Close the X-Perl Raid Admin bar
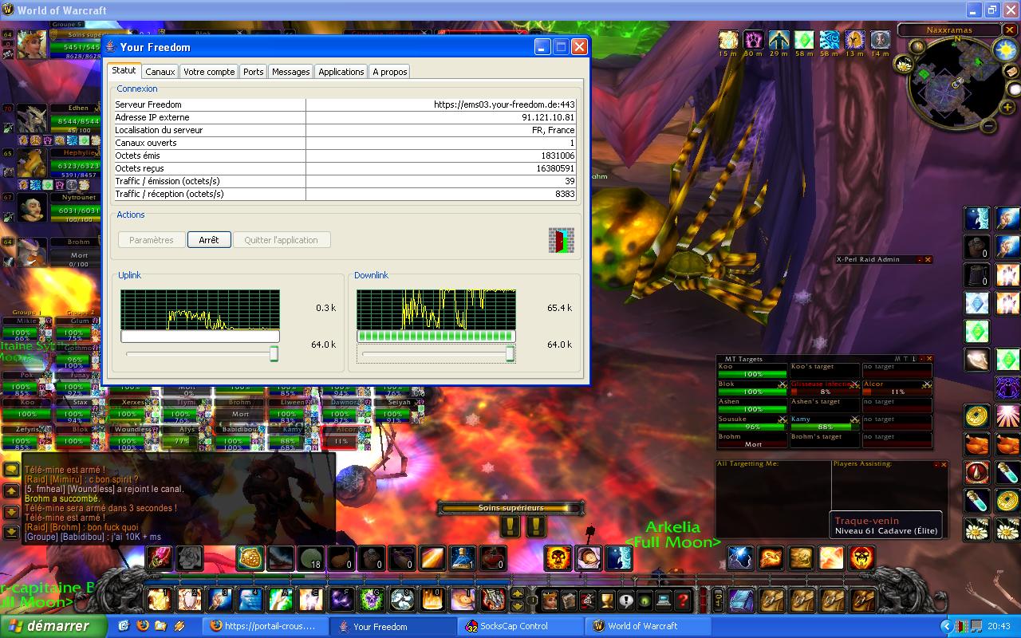 928,259
